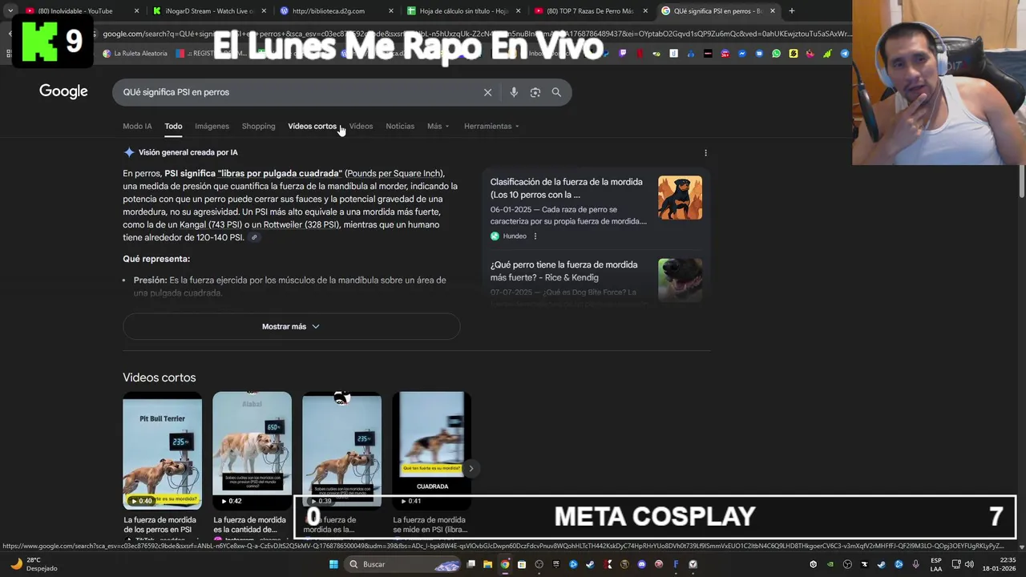Click the microphone icon in system tray
The height and width of the screenshot is (577, 1026).
915,564
